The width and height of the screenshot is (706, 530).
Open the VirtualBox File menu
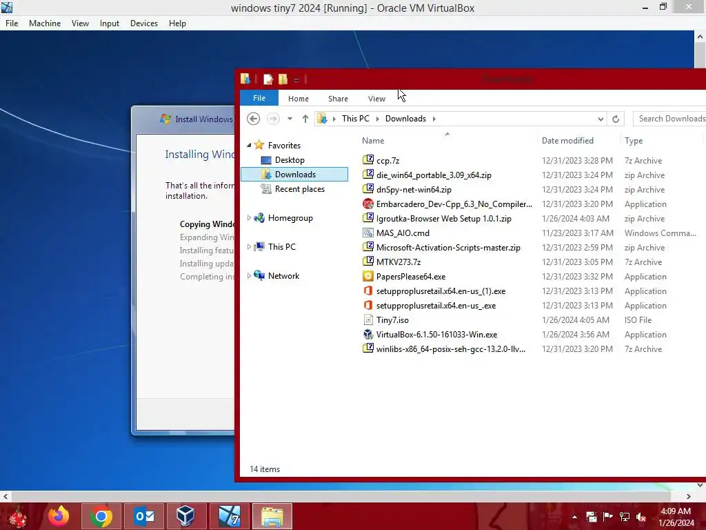coord(12,23)
